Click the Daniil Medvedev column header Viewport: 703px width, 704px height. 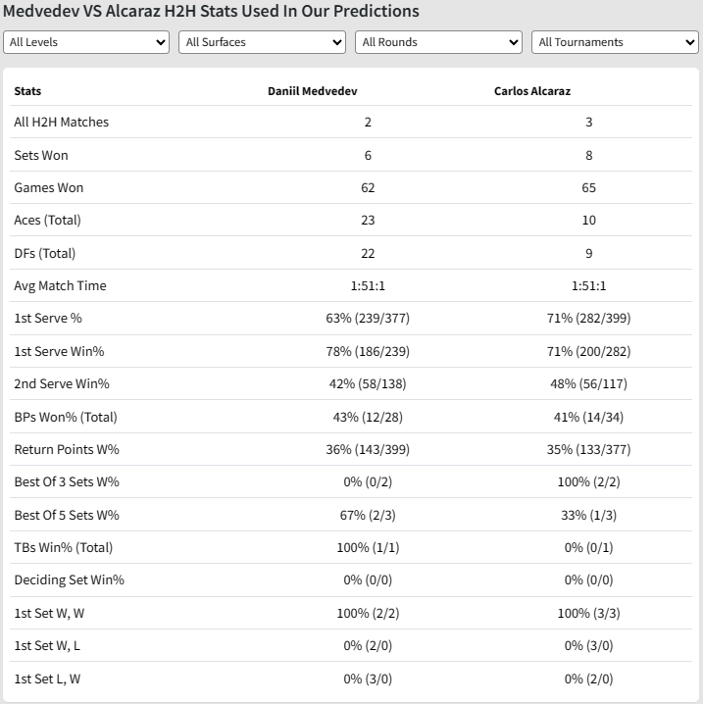[313, 91]
